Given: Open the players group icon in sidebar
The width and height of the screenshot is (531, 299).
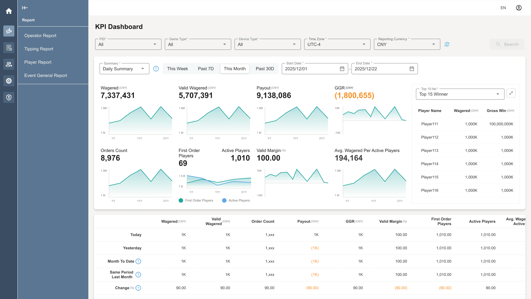Looking at the screenshot, I should [x=9, y=64].
